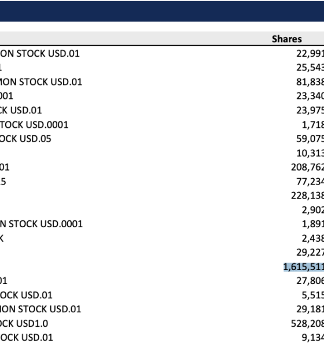Select the shares cell showing 25,543
The width and height of the screenshot is (324, 347).
click(x=310, y=68)
